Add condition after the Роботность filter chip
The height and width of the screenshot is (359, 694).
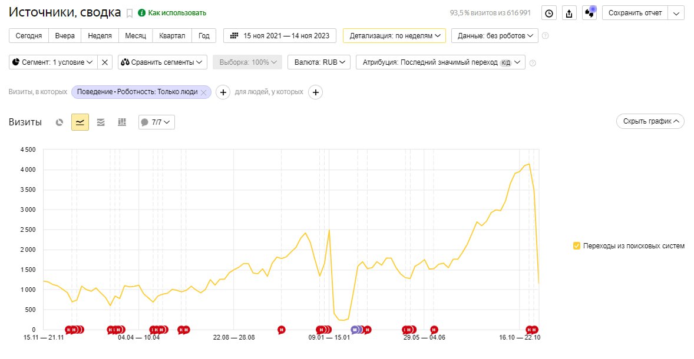223,92
